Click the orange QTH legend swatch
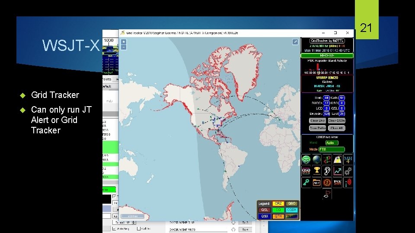This screenshot has width=415, height=233. (x=278, y=216)
